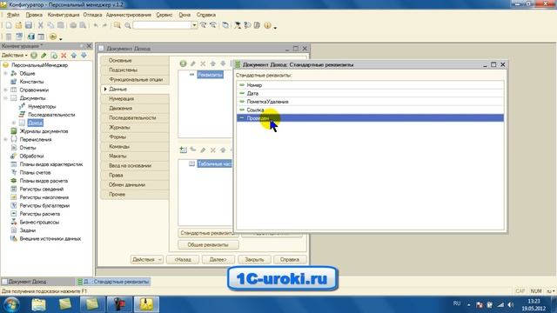Expand the Доход document node

[x=14, y=123]
